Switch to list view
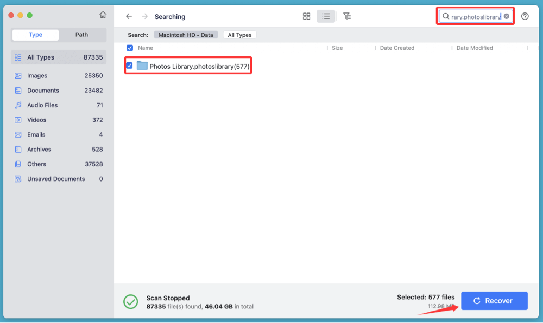Image resolution: width=543 pixels, height=323 pixels. (x=326, y=16)
